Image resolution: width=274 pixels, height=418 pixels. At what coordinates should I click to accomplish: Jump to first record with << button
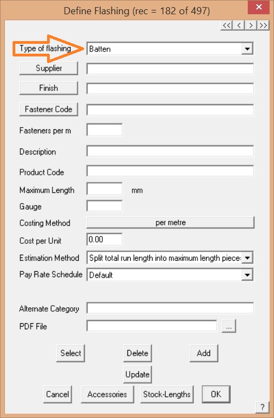(226, 25)
